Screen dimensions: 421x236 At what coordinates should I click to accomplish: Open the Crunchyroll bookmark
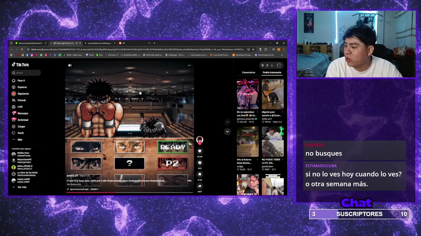[x=220, y=55]
